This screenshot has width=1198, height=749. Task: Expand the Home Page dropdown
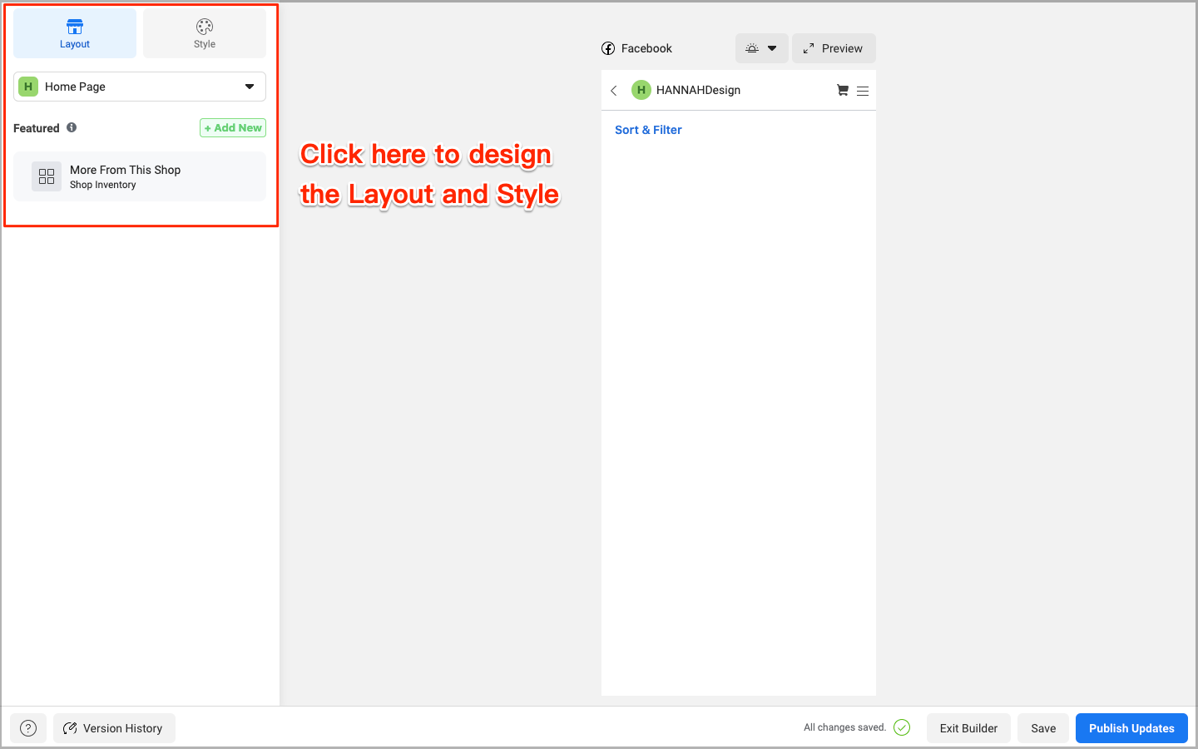pyautogui.click(x=140, y=87)
